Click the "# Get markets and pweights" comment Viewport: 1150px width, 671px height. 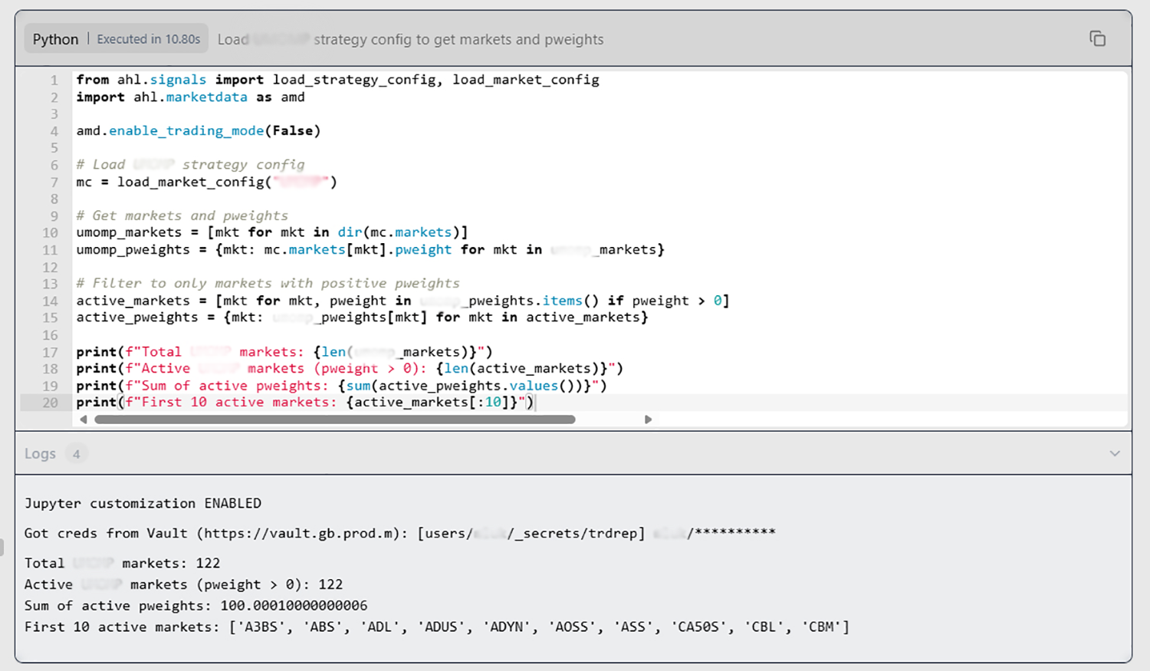(x=182, y=215)
